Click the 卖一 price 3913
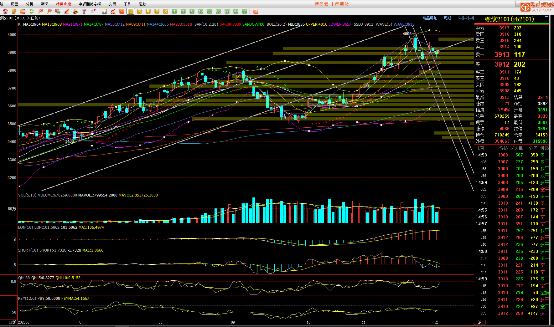554x327 pixels. tap(502, 54)
